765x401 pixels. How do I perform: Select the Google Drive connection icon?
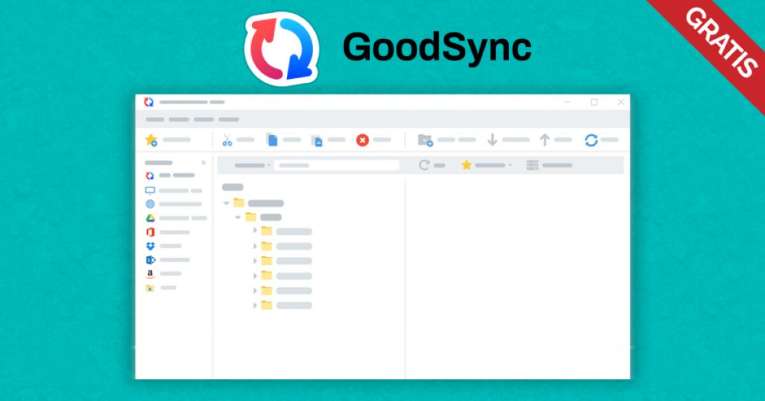click(149, 218)
